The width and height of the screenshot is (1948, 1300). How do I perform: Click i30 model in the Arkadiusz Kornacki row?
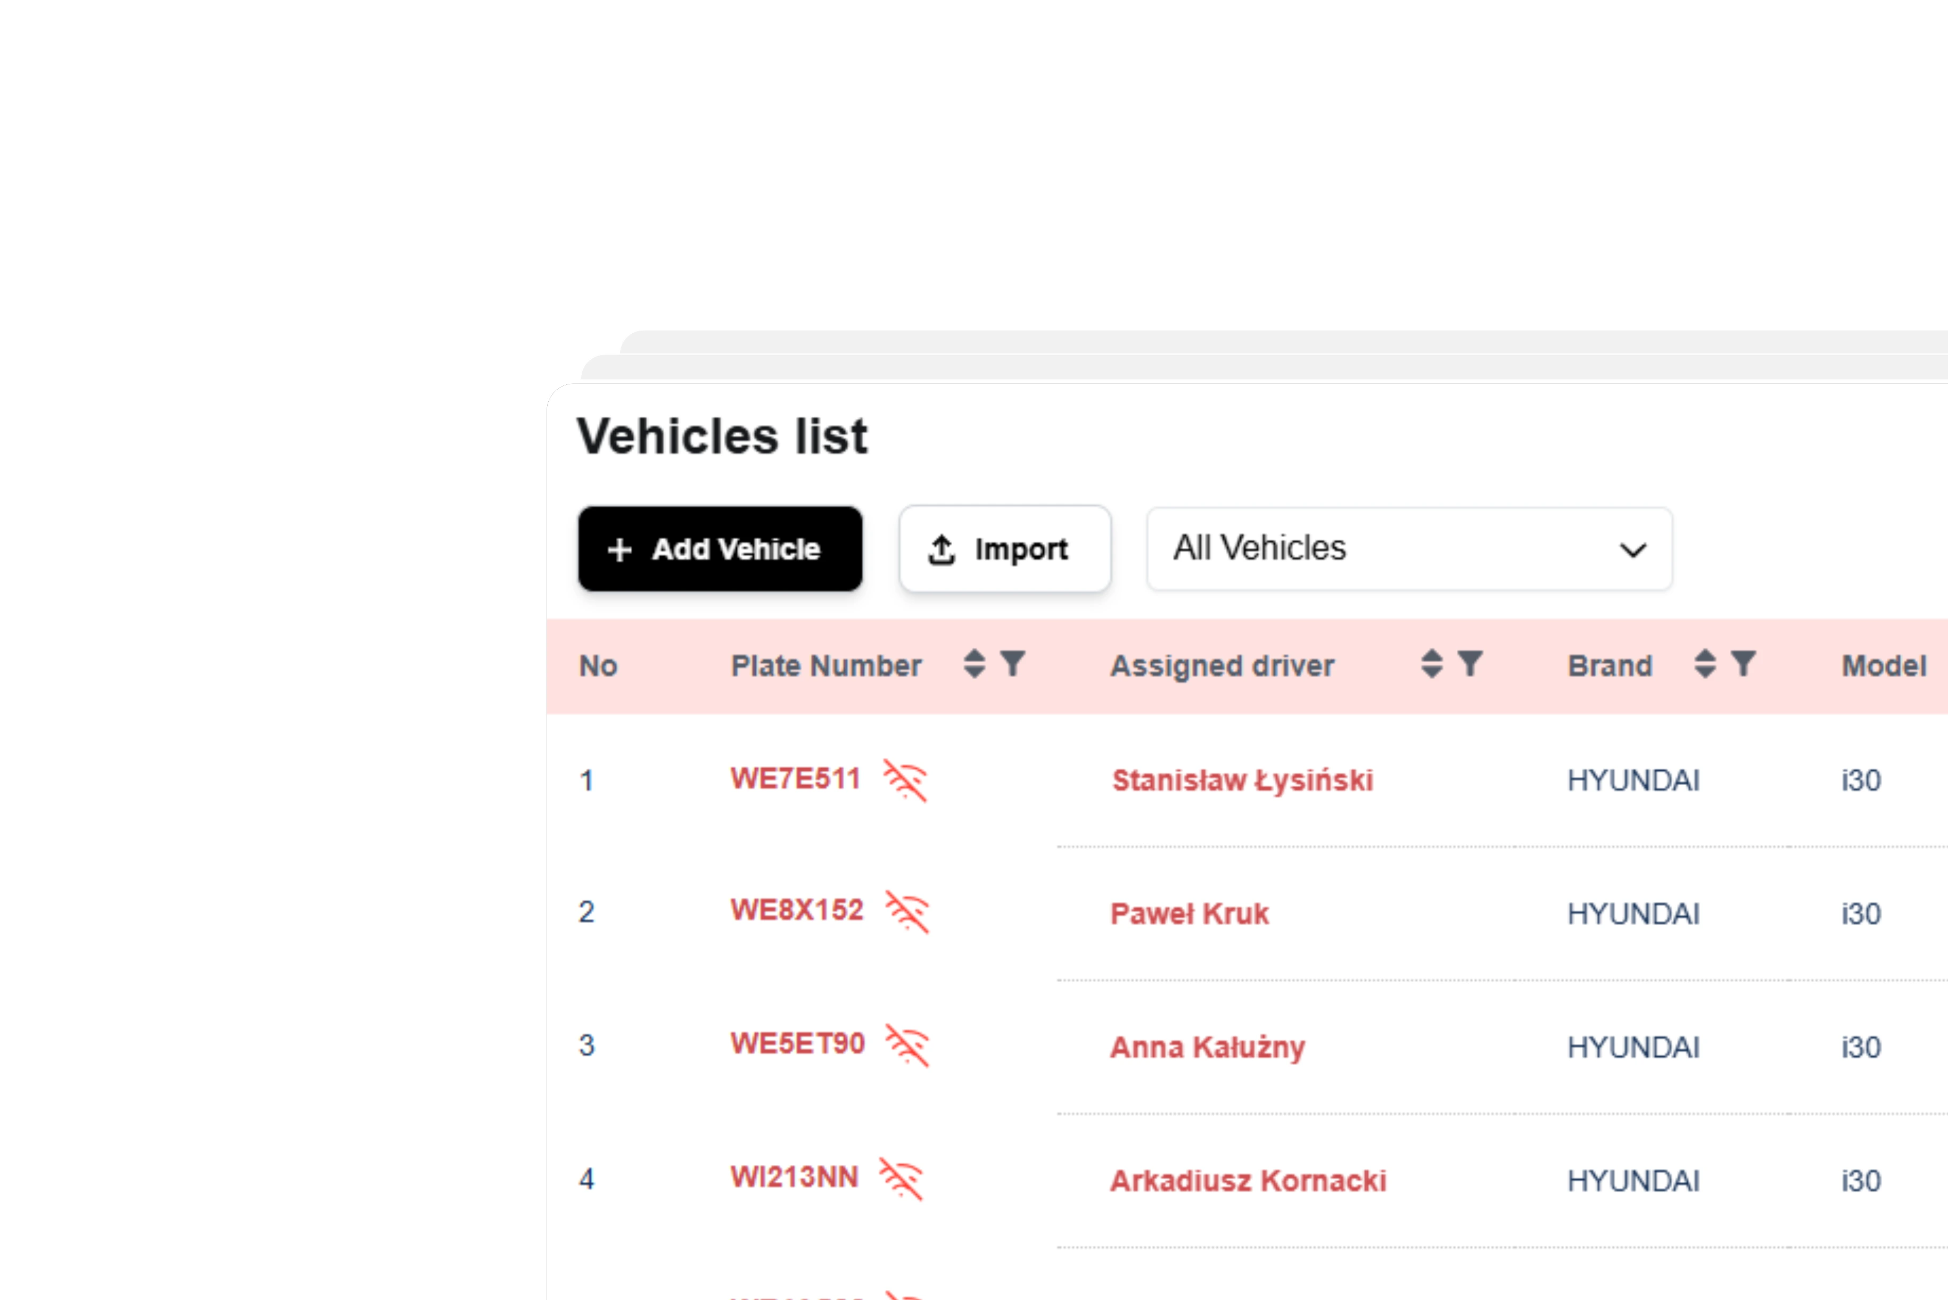(1861, 1181)
